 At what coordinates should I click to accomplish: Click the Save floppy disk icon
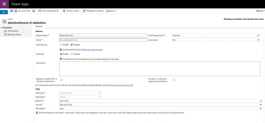pyautogui.click(x=11, y=11)
